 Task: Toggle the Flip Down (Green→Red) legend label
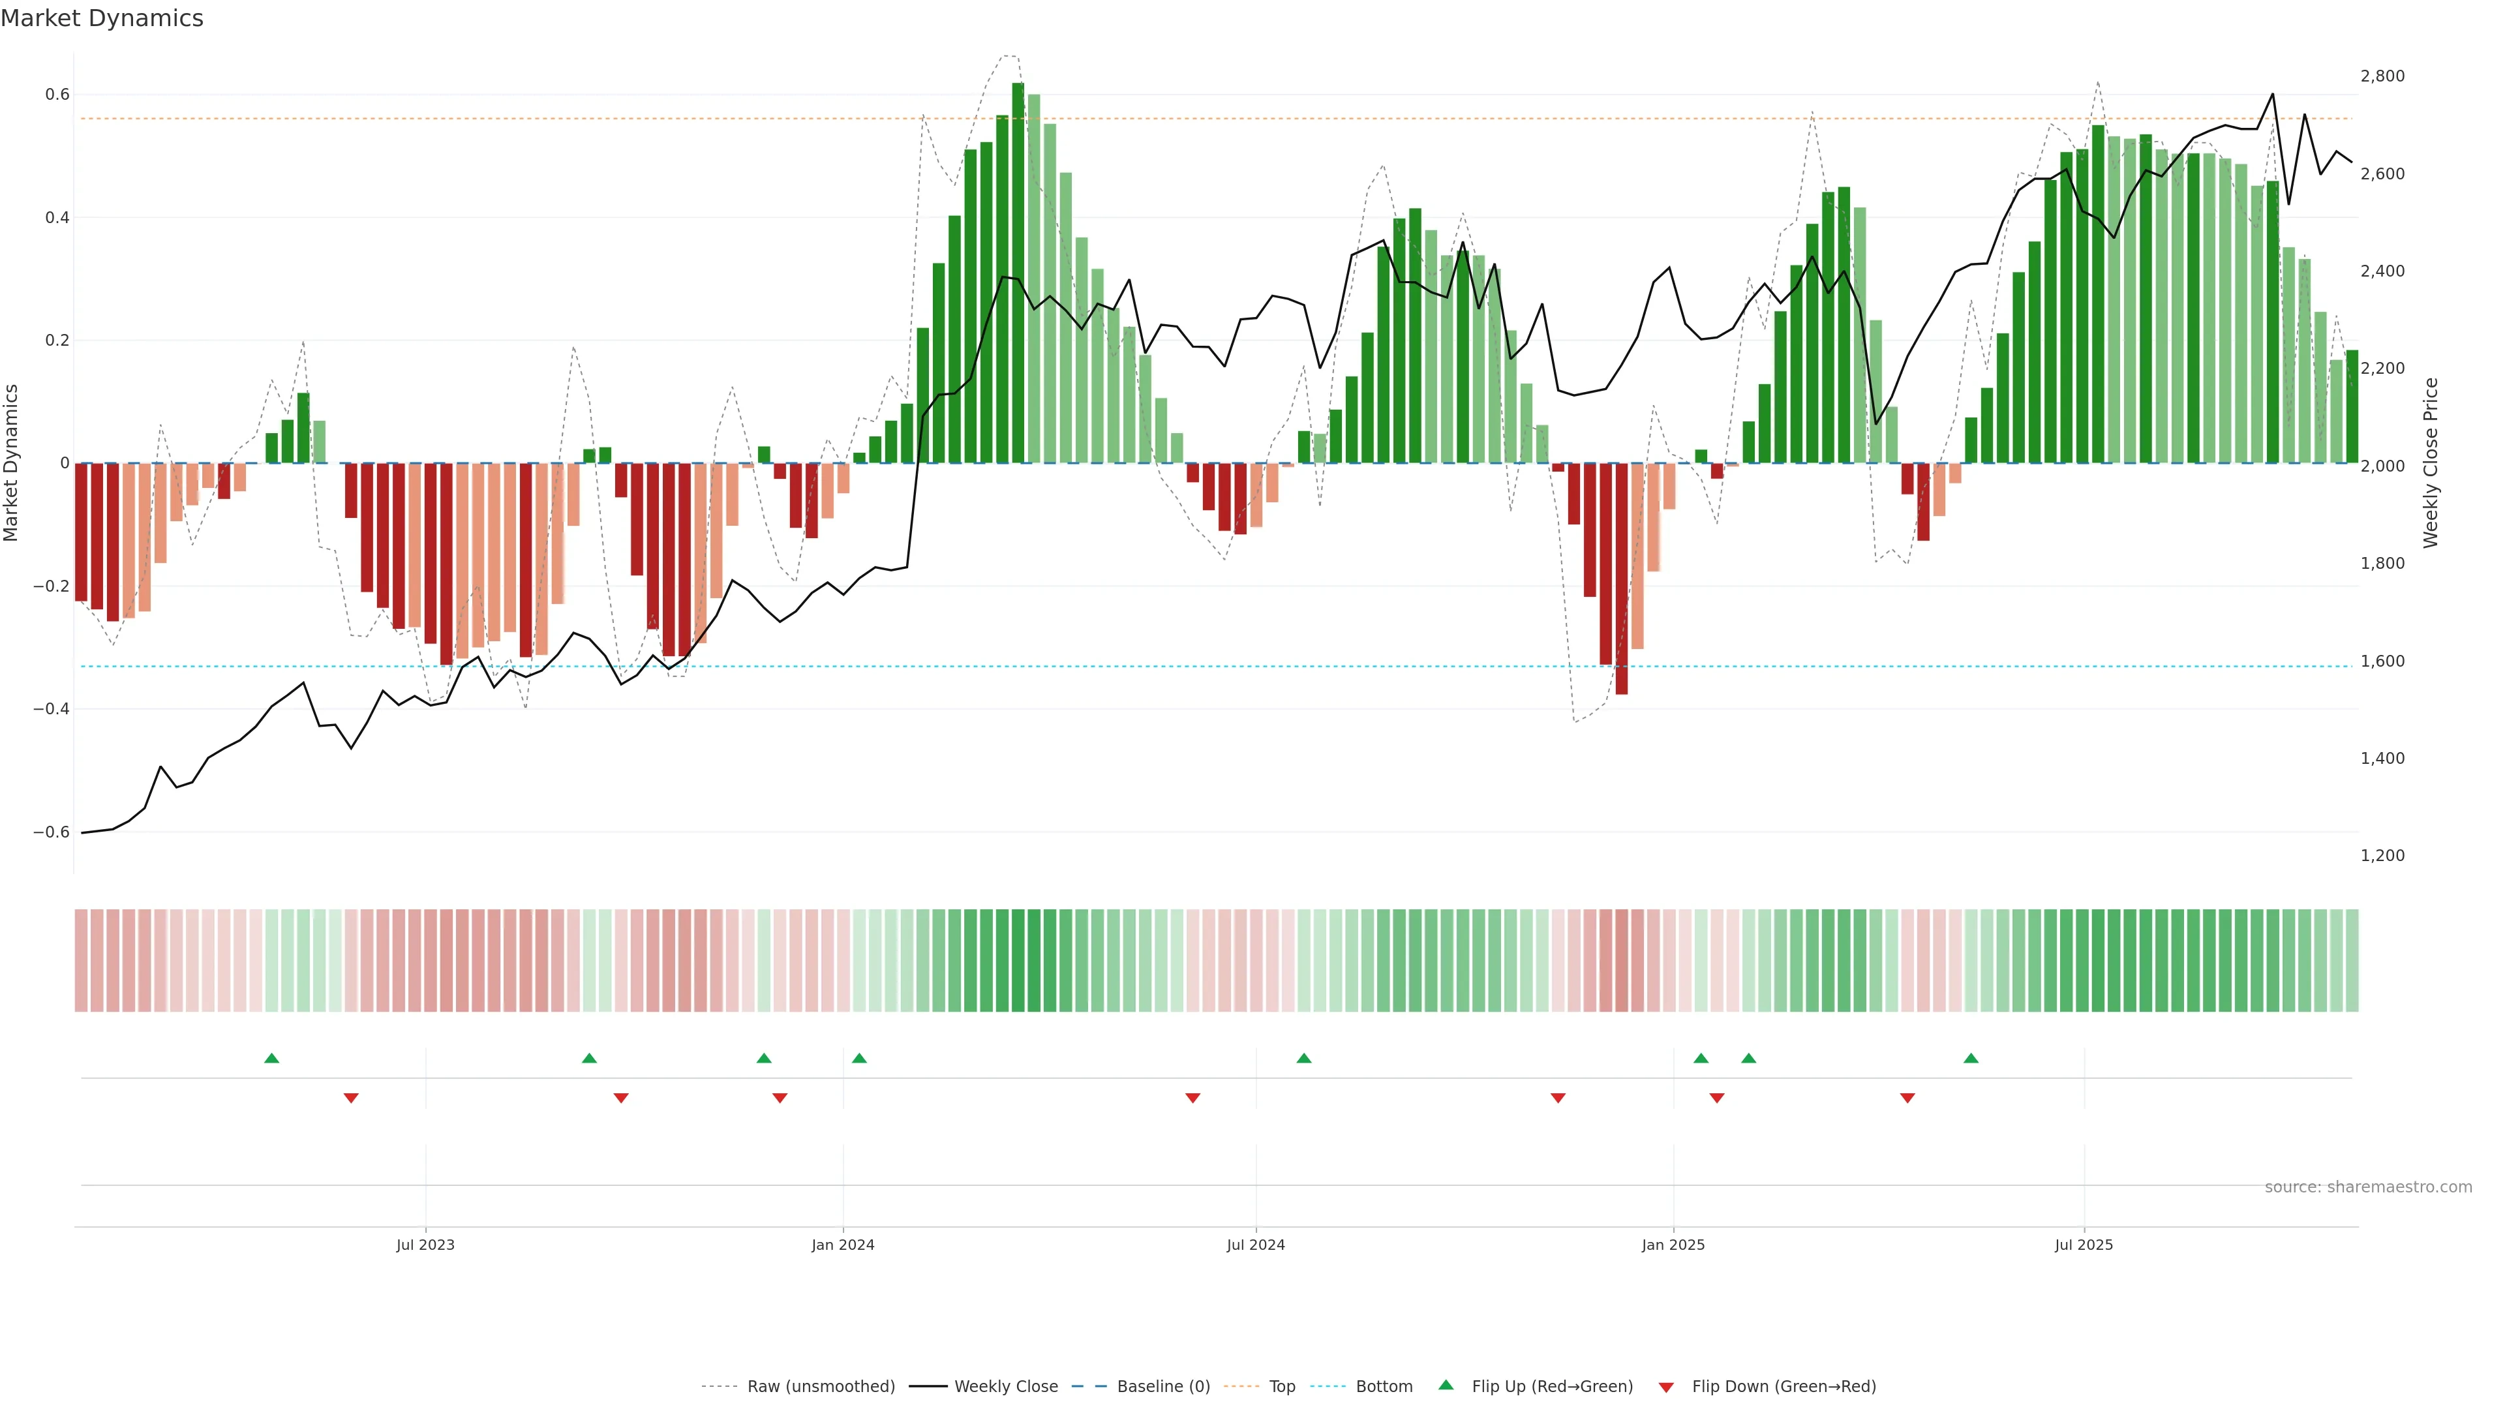[1784, 1387]
